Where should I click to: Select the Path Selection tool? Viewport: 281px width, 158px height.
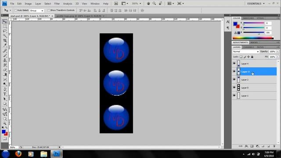5,99
